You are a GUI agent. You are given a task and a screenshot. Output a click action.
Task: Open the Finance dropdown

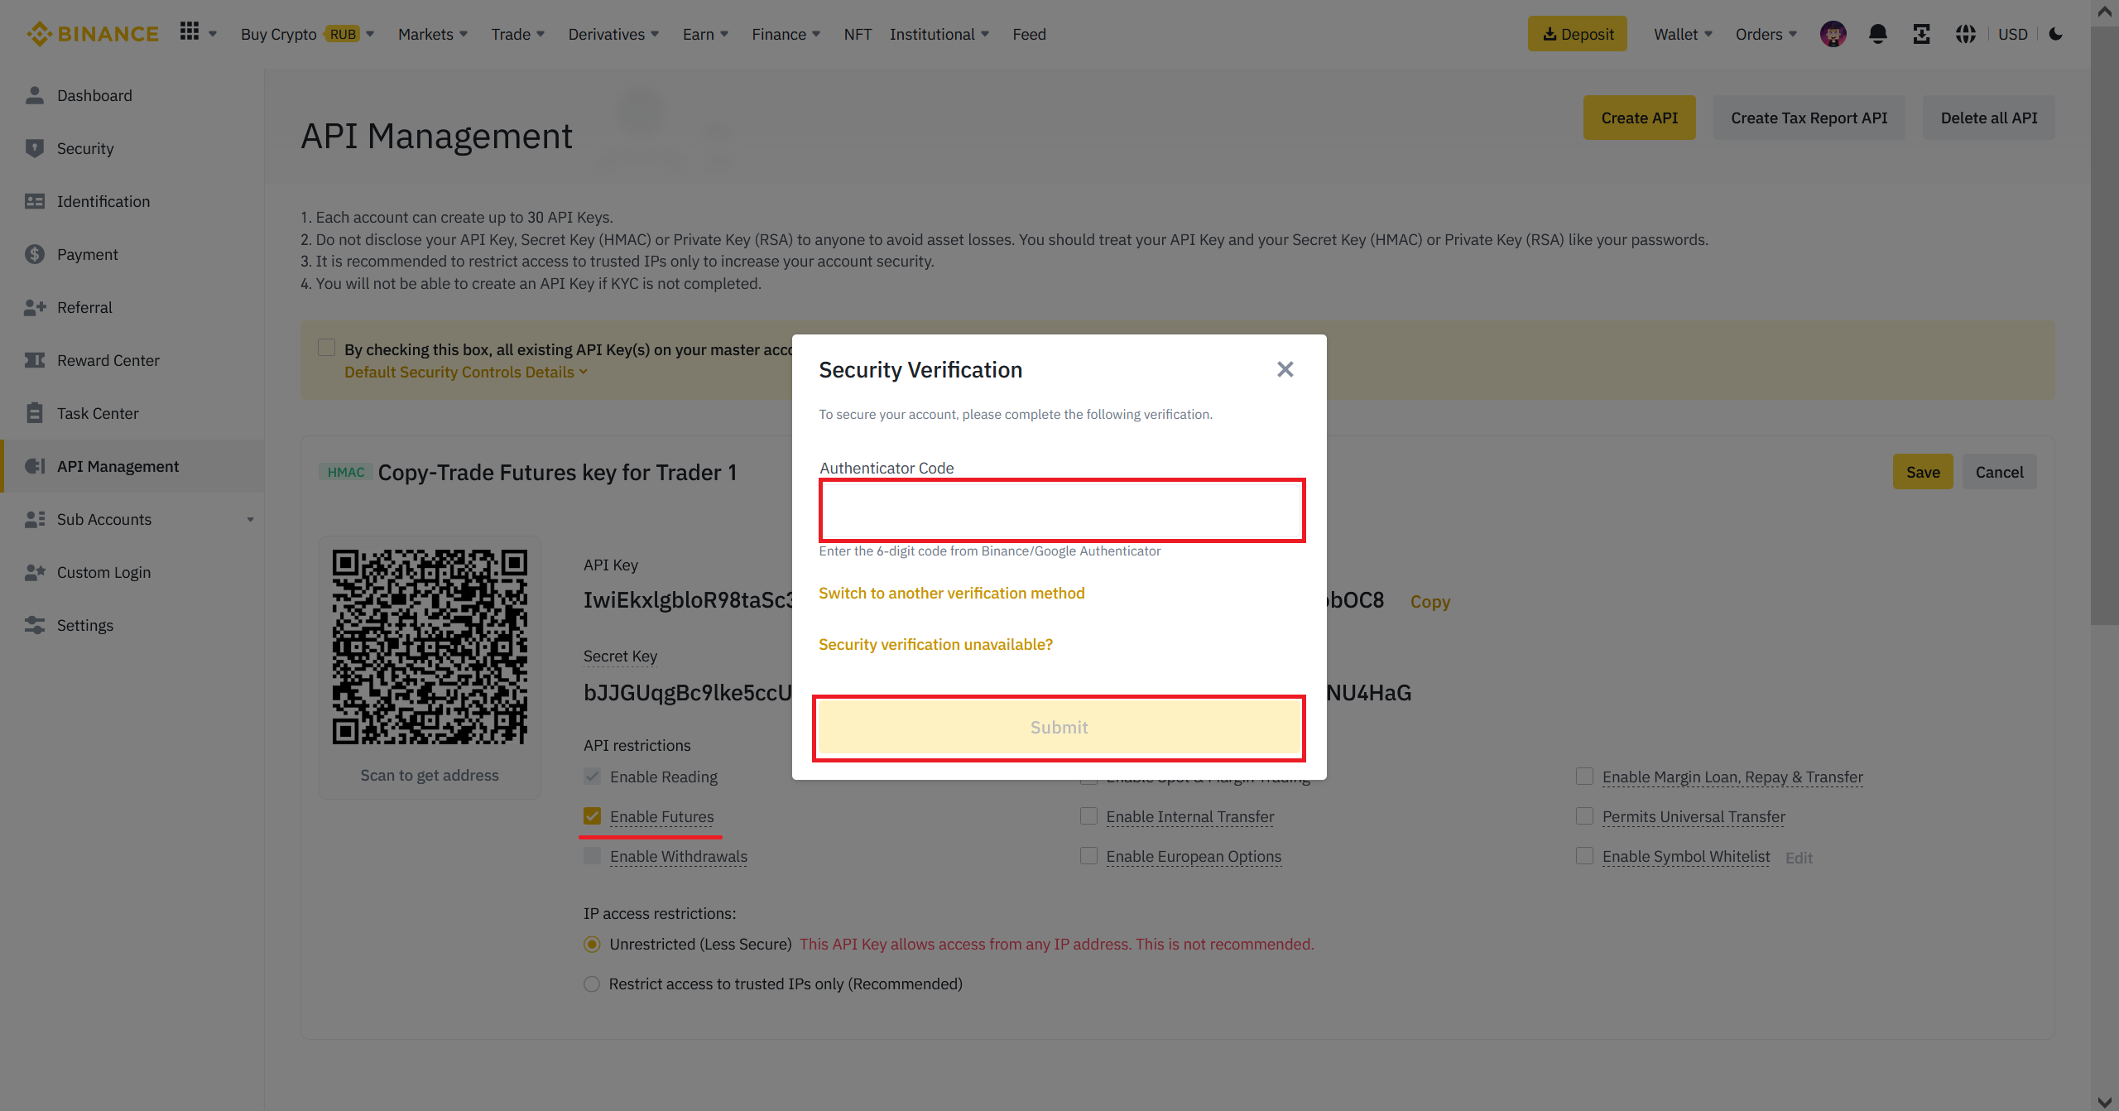coord(786,34)
